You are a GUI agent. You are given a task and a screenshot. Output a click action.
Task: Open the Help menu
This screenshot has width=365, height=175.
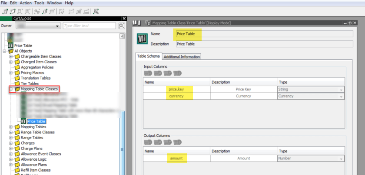click(x=69, y=3)
